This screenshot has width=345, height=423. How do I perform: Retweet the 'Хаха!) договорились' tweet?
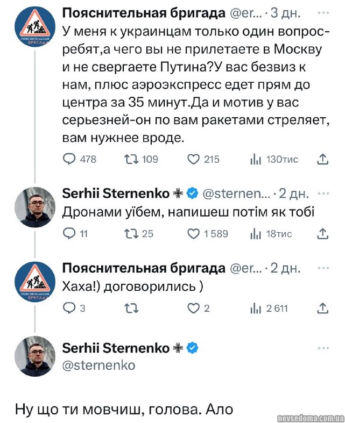[x=131, y=308]
